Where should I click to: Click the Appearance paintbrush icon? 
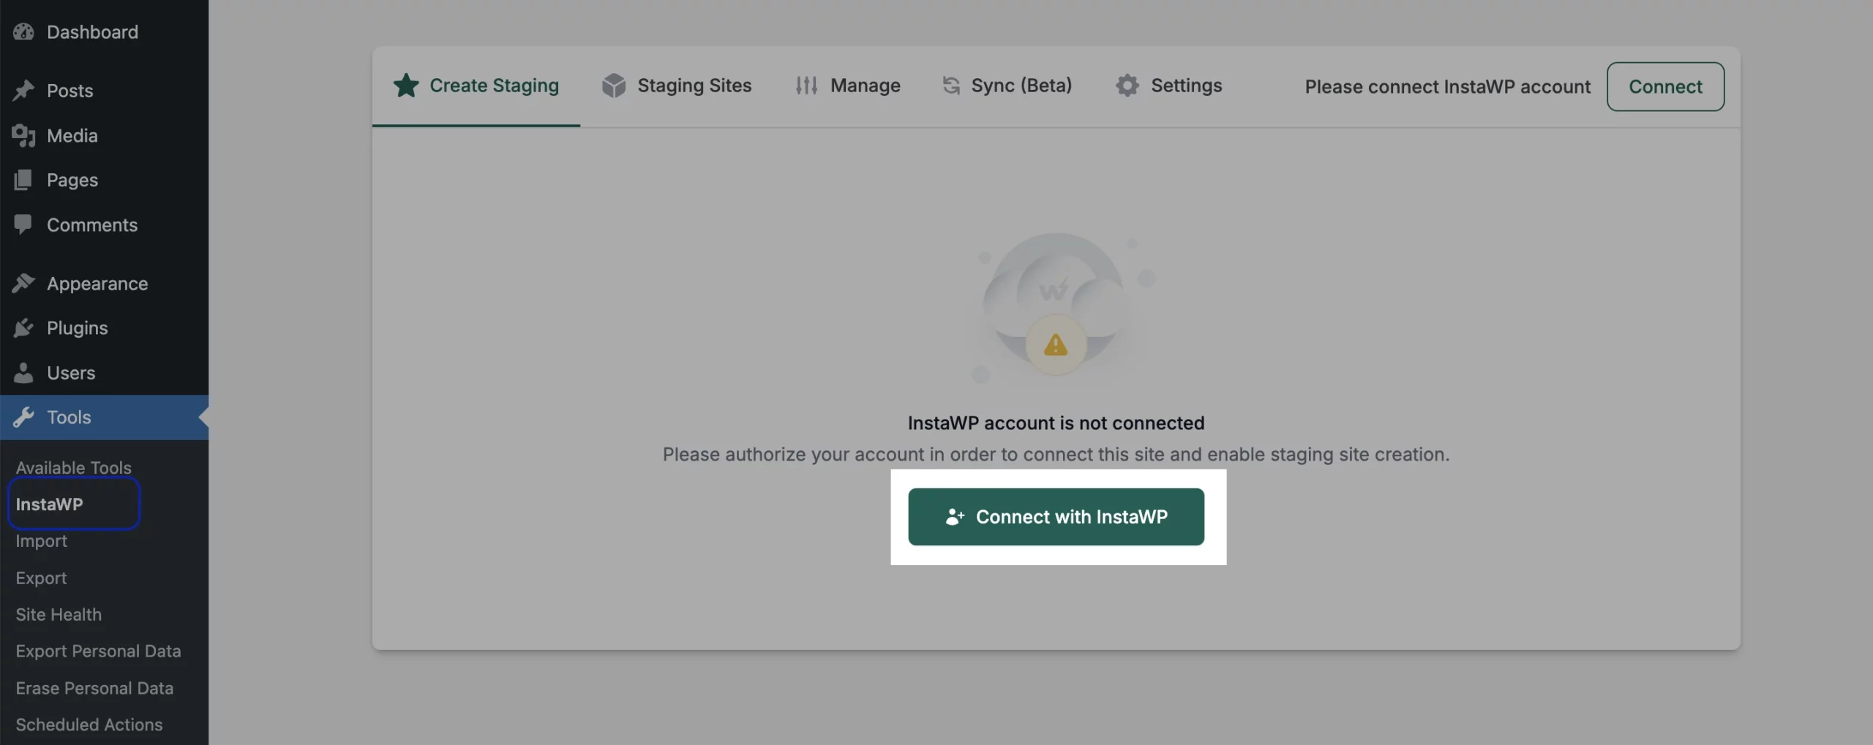23,283
